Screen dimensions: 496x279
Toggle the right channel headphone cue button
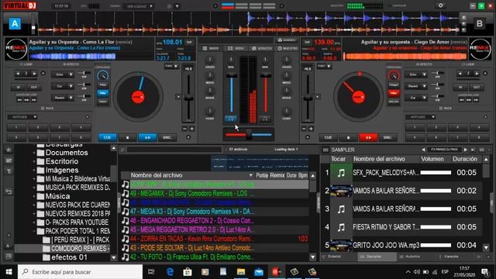(265, 119)
